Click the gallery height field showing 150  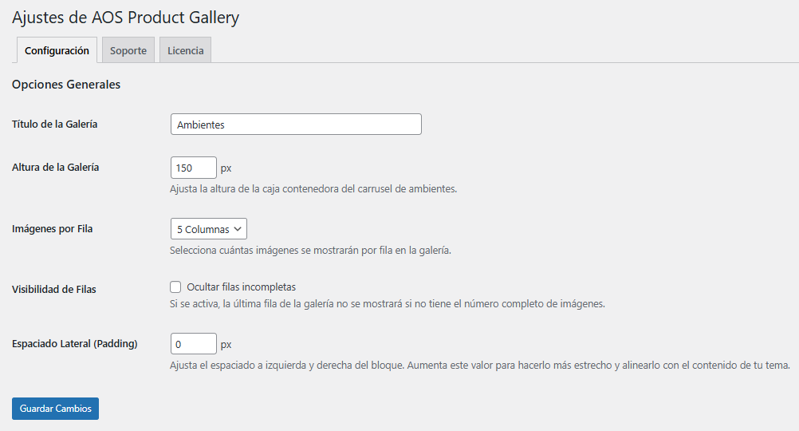[x=194, y=168]
